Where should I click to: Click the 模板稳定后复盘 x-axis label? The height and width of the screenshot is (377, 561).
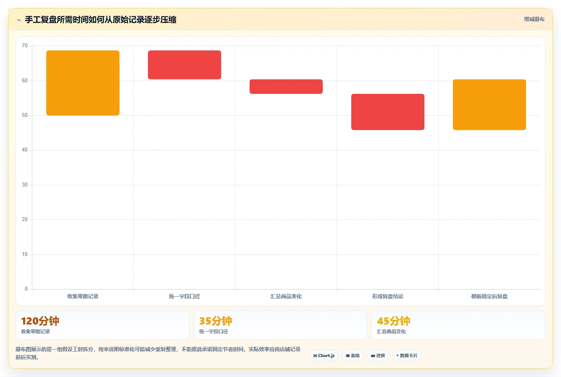tap(489, 297)
